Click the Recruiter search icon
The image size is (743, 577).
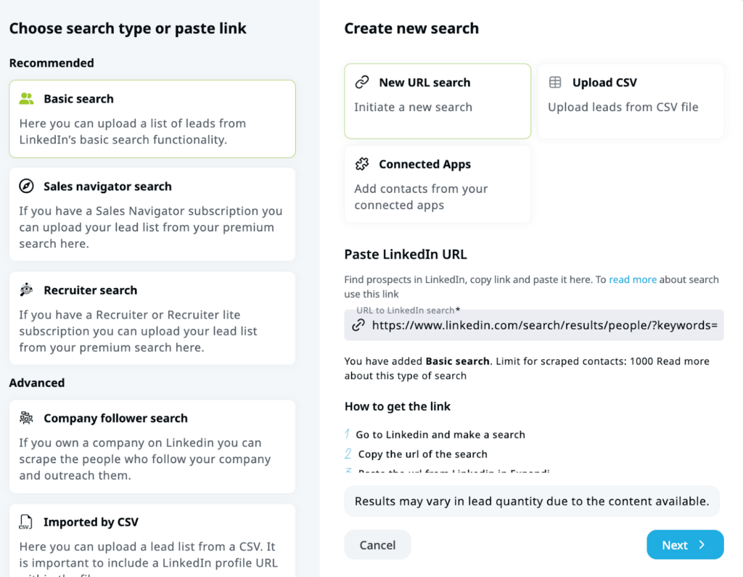[27, 290]
